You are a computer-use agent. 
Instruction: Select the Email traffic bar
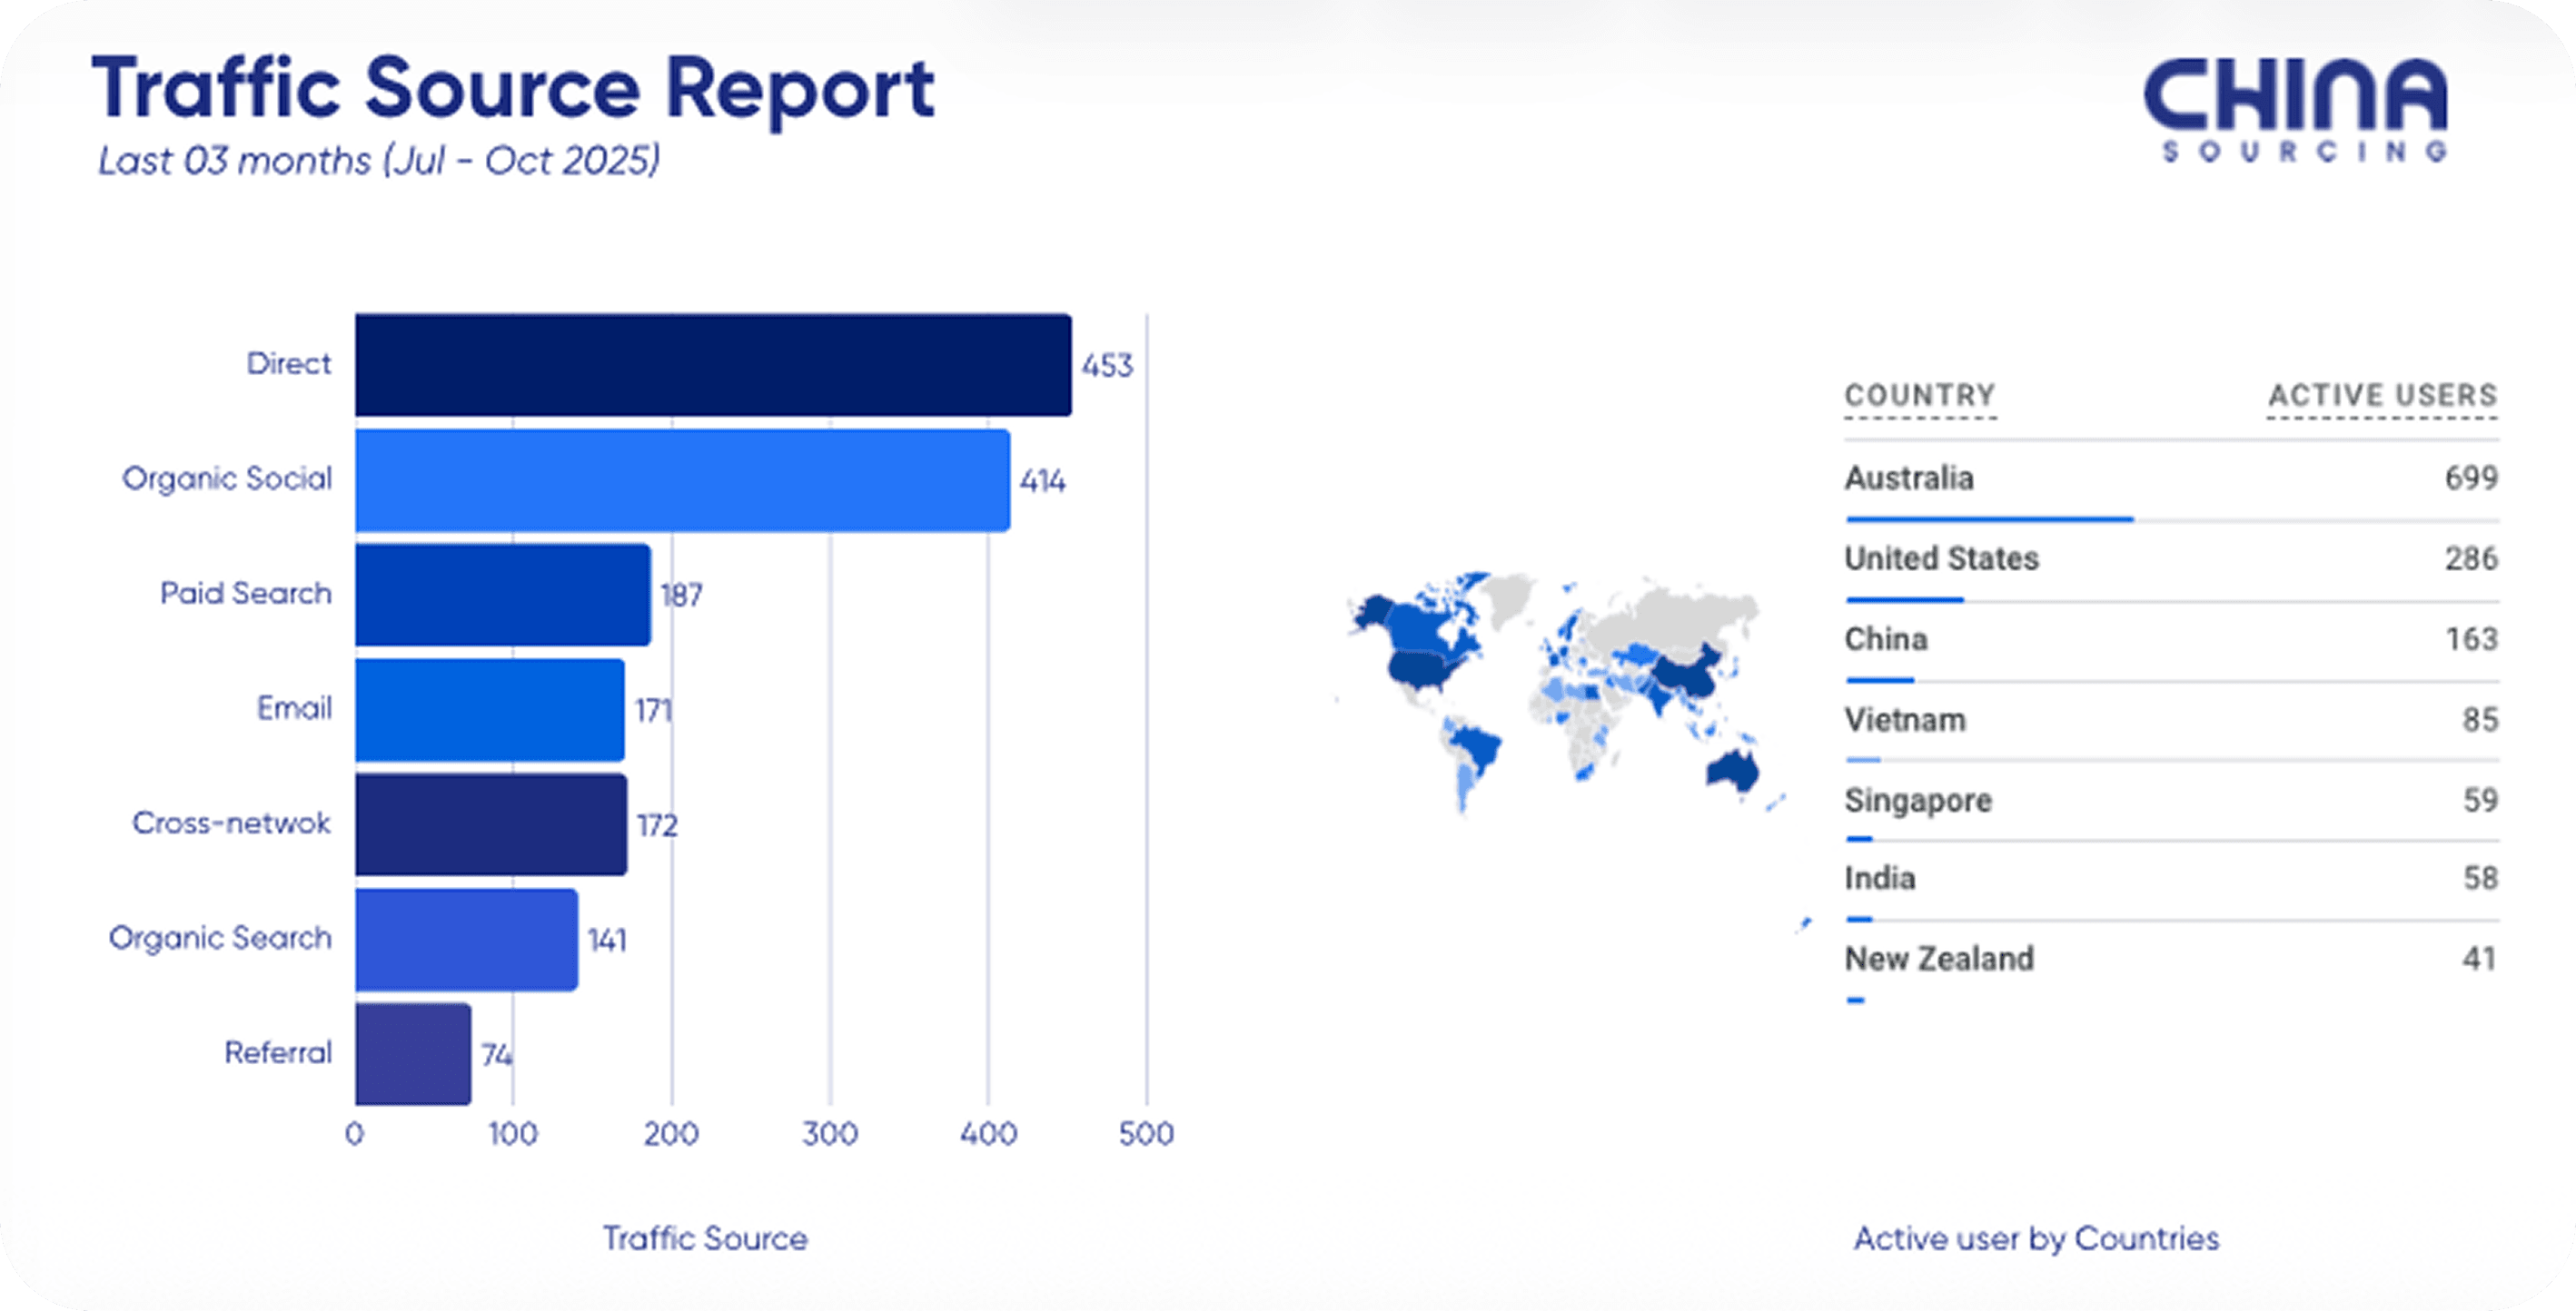(x=490, y=709)
